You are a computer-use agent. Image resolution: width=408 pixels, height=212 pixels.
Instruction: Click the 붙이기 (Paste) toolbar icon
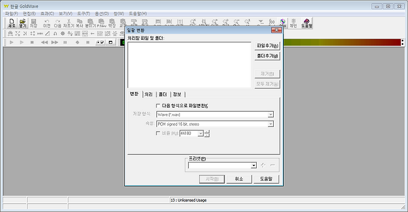[x=91, y=23]
